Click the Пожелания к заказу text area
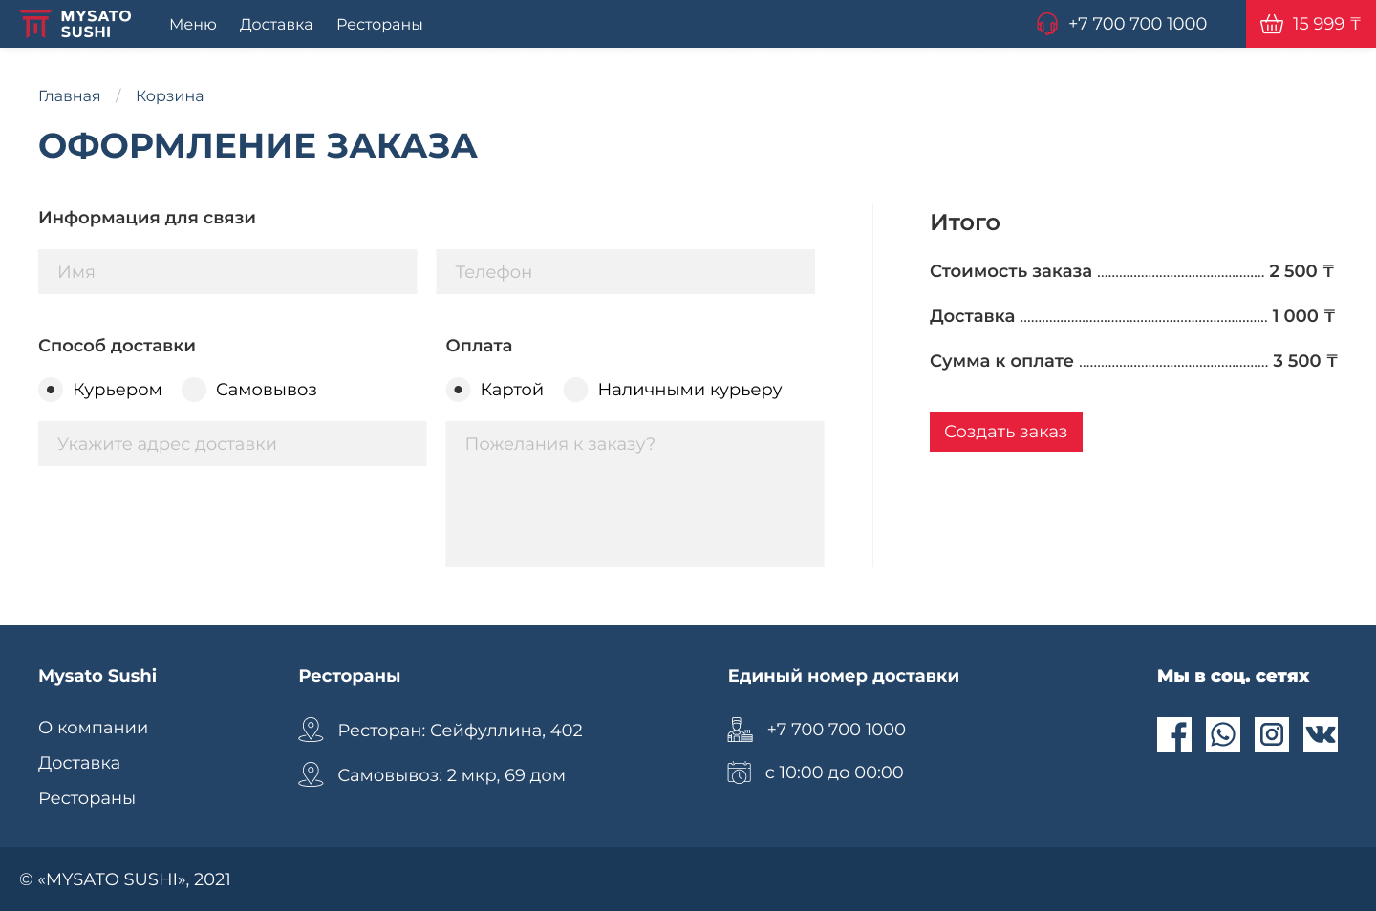1376x911 pixels. (634, 494)
